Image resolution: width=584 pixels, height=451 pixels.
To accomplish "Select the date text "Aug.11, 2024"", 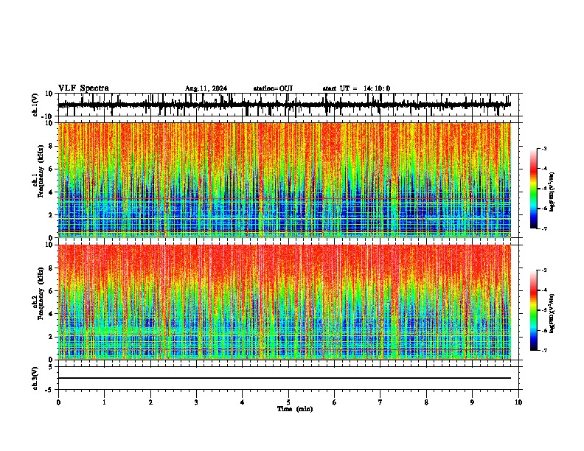I will pos(206,88).
